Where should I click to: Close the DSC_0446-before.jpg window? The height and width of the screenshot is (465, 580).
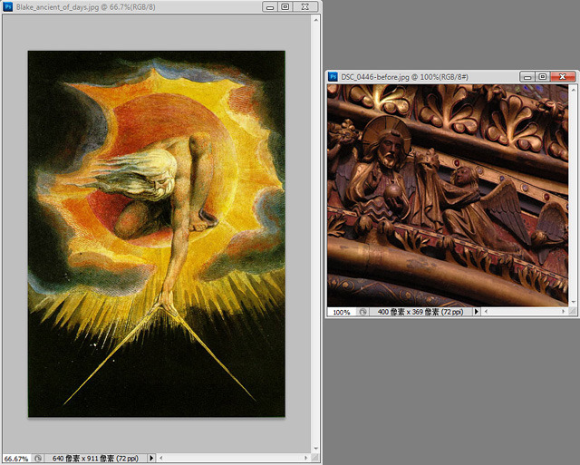coord(563,76)
